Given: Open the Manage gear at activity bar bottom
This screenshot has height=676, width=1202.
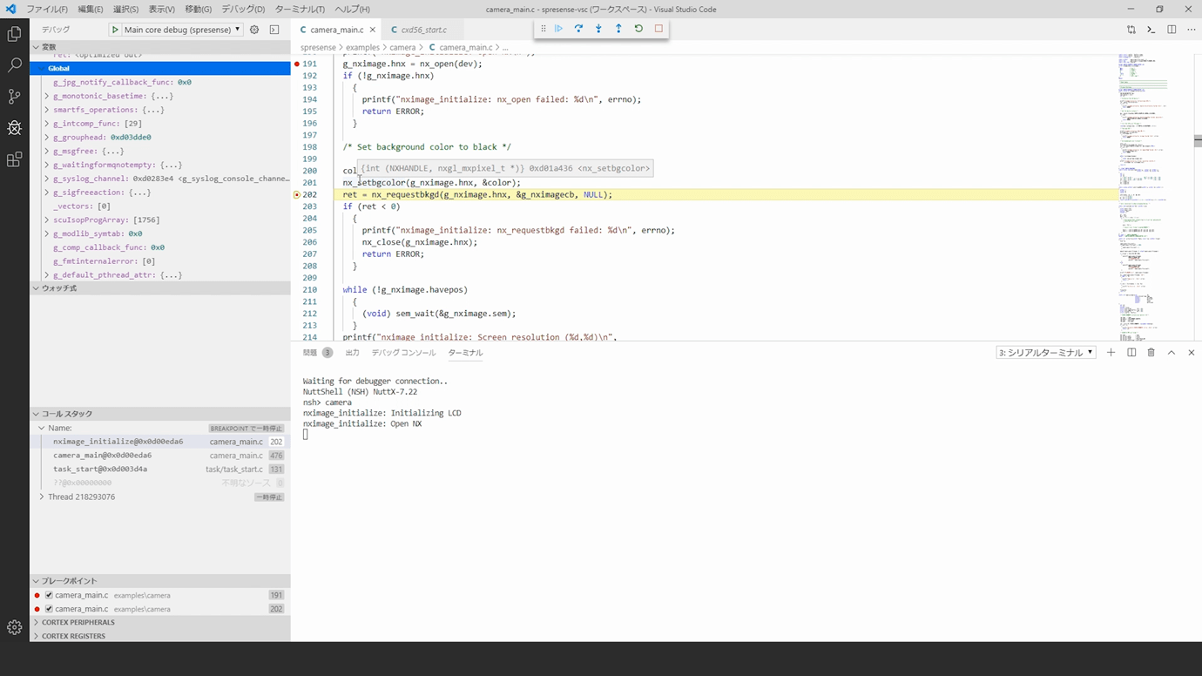Looking at the screenshot, I should pyautogui.click(x=14, y=627).
